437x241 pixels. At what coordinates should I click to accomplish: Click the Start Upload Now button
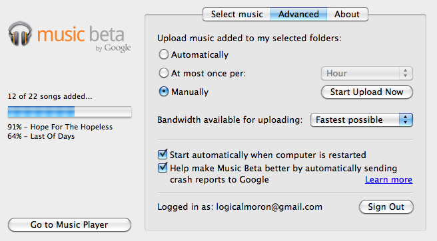tap(367, 92)
